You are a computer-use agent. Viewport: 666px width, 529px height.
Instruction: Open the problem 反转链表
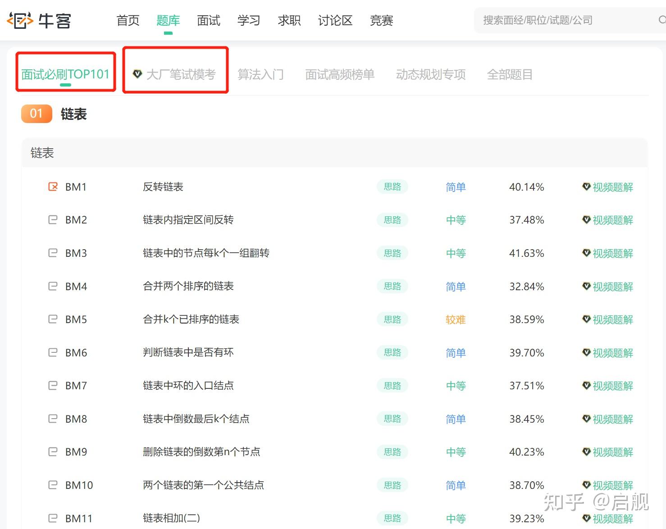click(163, 187)
